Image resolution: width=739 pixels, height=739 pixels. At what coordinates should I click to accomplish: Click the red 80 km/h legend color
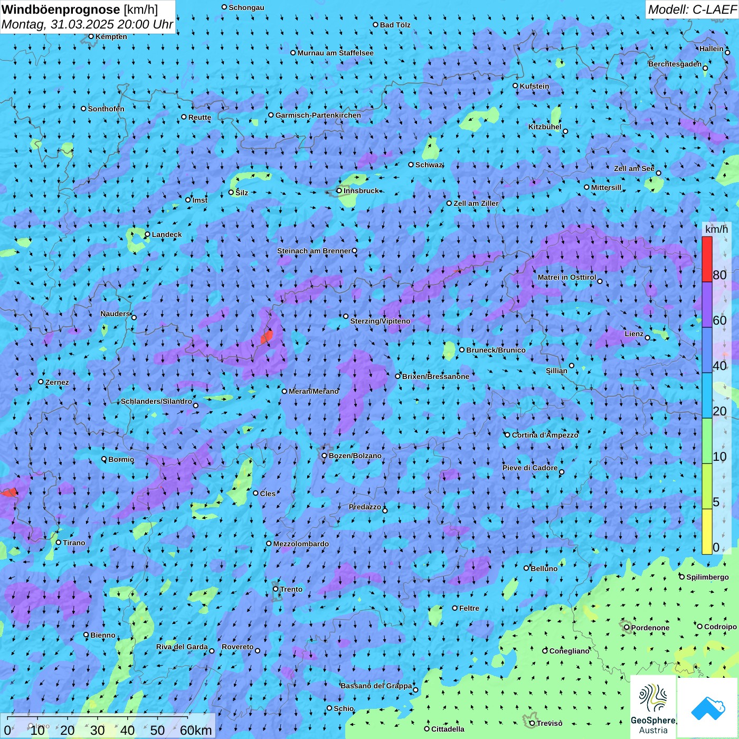coord(707,259)
